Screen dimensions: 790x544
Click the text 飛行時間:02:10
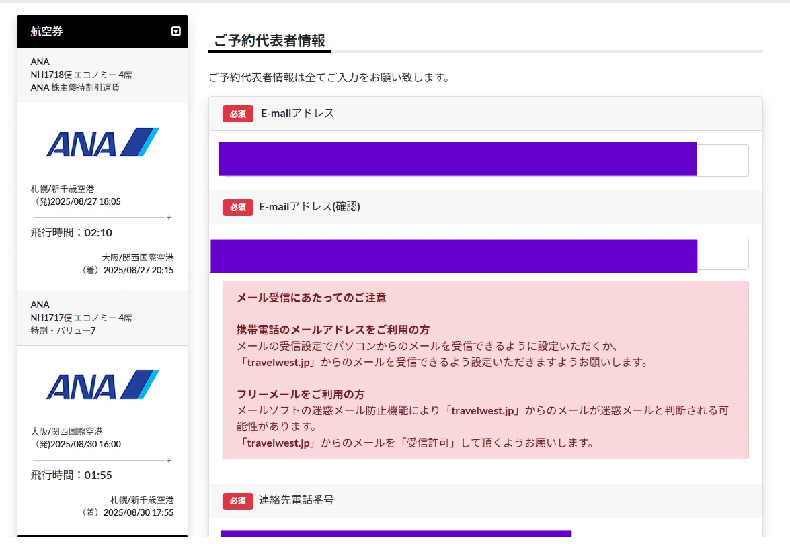pos(71,232)
